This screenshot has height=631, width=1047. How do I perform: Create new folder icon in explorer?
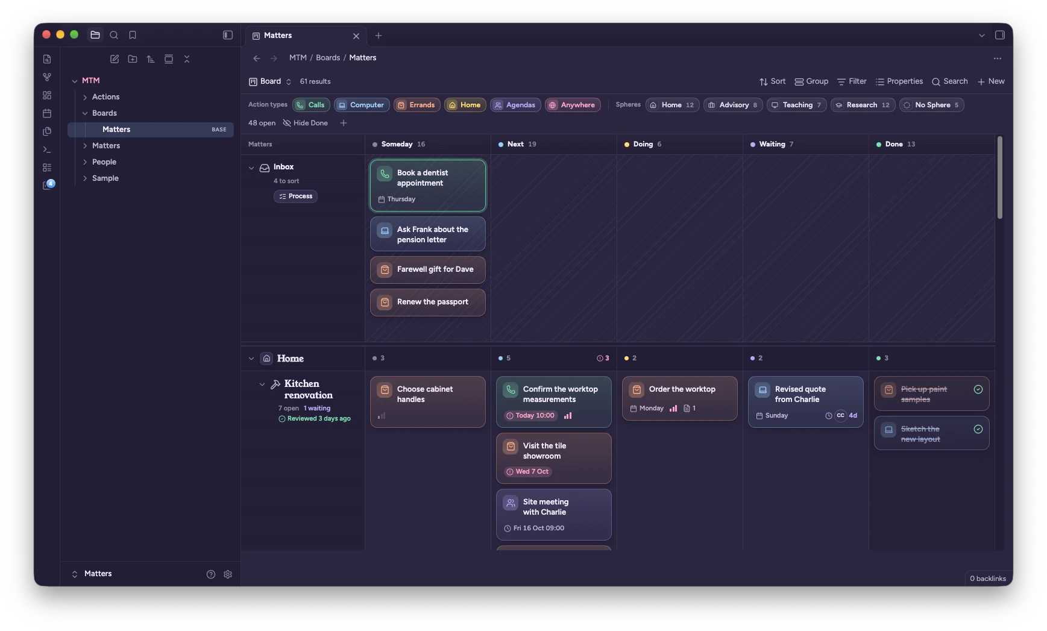133,59
